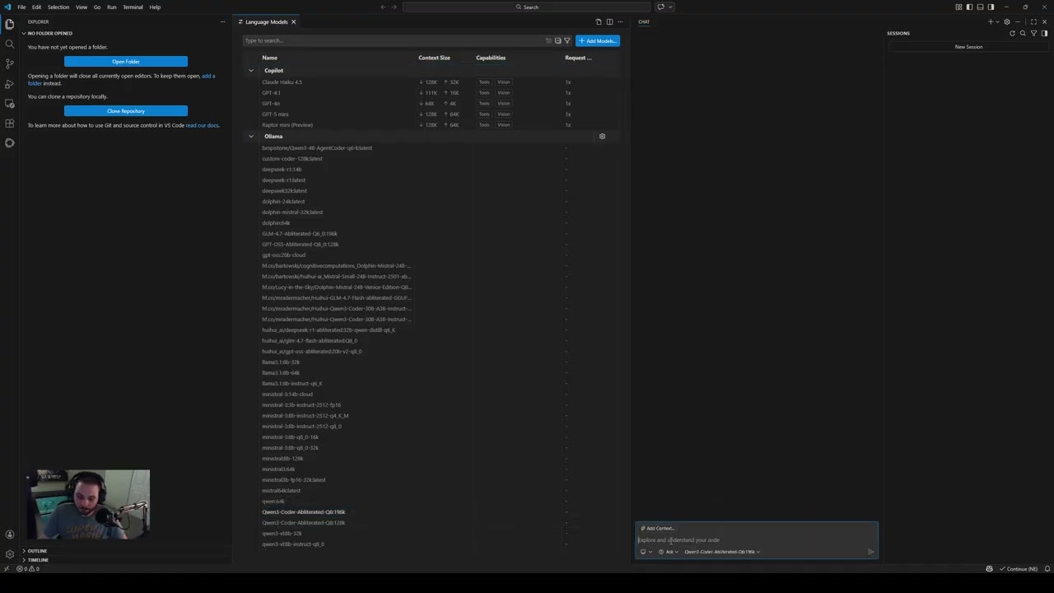
Task: Click filter icon in model search box
Action: 567,40
